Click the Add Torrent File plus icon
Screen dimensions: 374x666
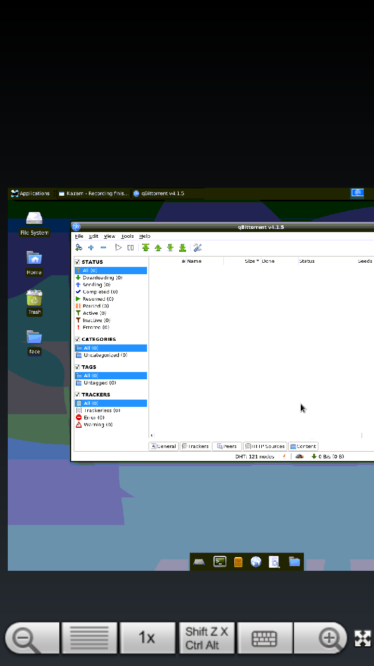click(91, 248)
